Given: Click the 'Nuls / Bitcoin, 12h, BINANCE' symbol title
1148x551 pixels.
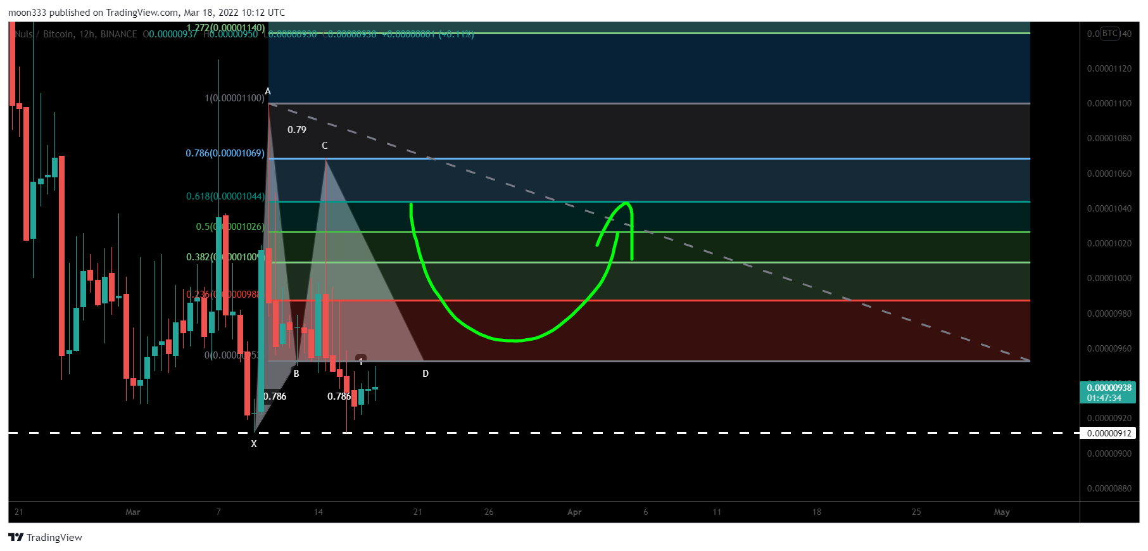Looking at the screenshot, I should [75, 34].
